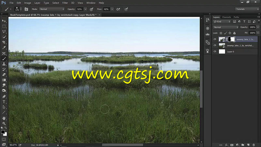261x147 pixels.
Task: Open the layer blend mode dropdown
Action: click(x=225, y=27)
